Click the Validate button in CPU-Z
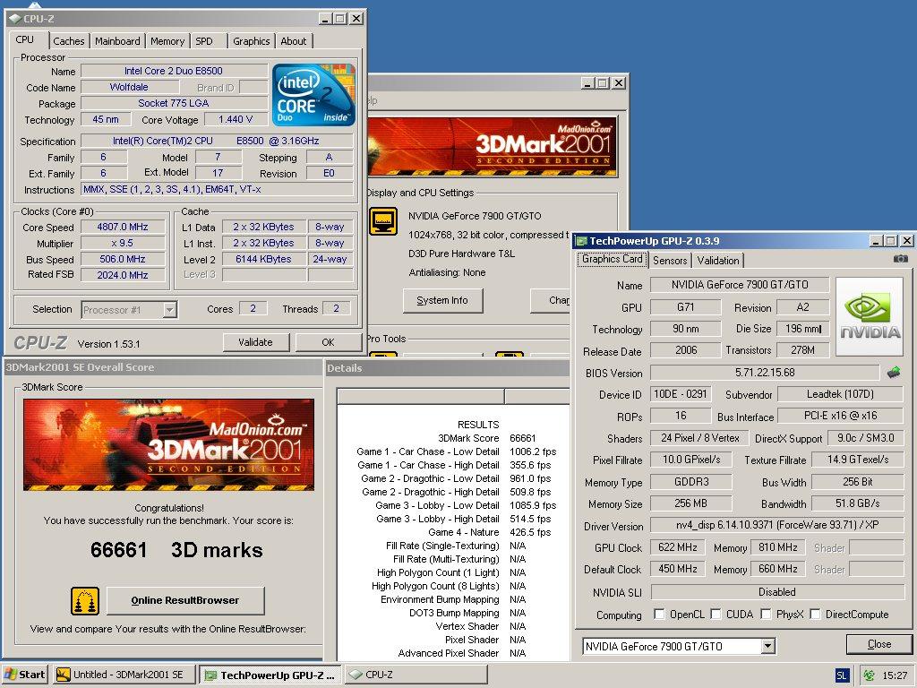Screen dimensions: 917x688 [x=255, y=342]
